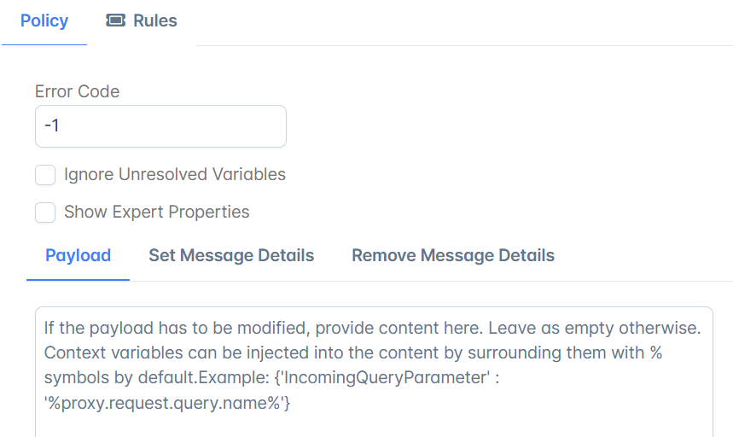Click the 'Context variables' placeholder line

[x=353, y=353]
